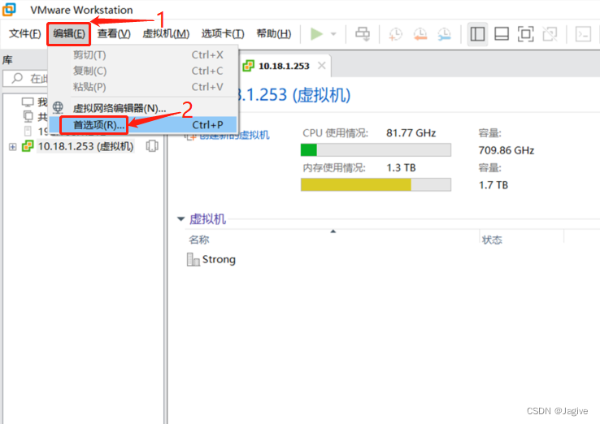Switch to the 10.18.1.253 tab
This screenshot has width=600, height=424.
284,66
